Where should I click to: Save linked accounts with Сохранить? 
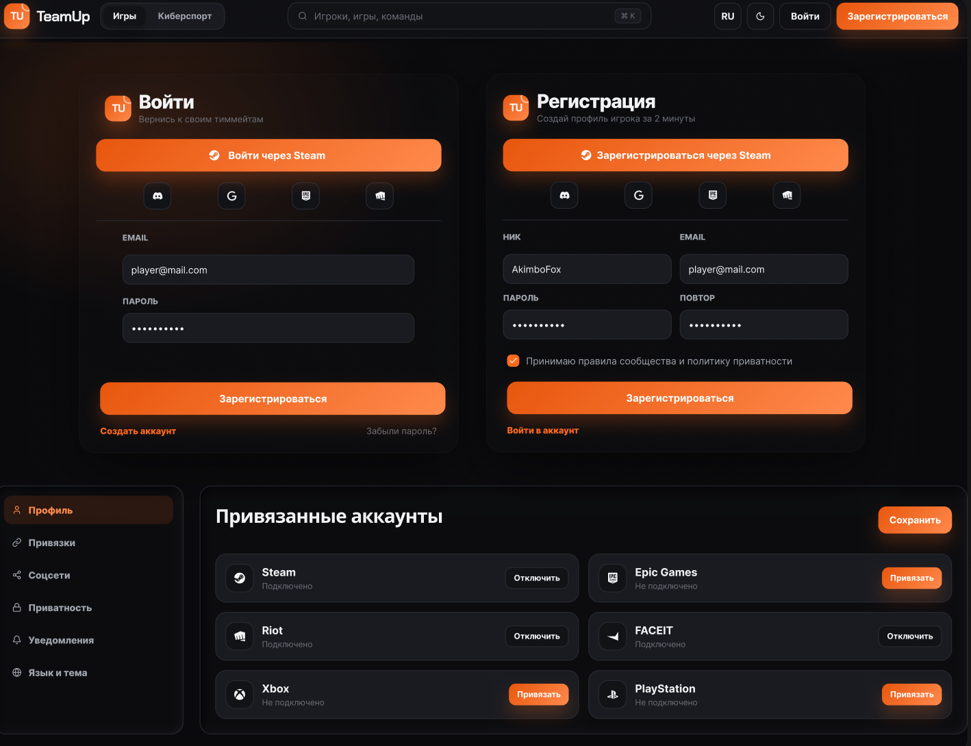915,520
